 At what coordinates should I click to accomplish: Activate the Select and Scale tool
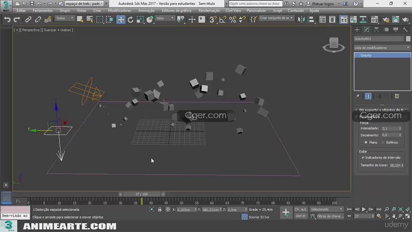pyautogui.click(x=140, y=20)
